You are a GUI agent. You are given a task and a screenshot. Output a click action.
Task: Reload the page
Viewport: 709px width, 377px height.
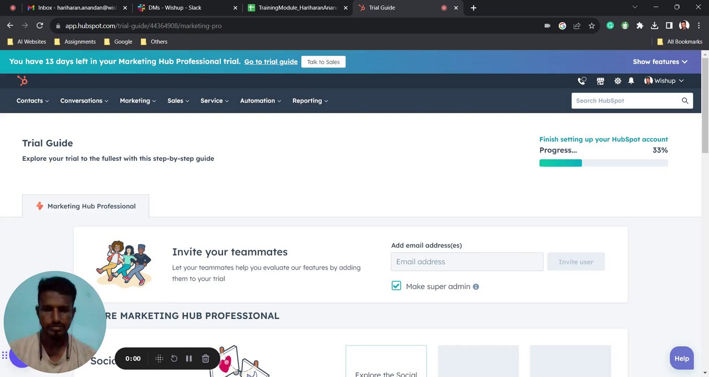pos(40,25)
